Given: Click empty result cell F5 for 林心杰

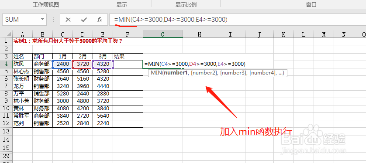Looking at the screenshot, I should click(x=128, y=71).
